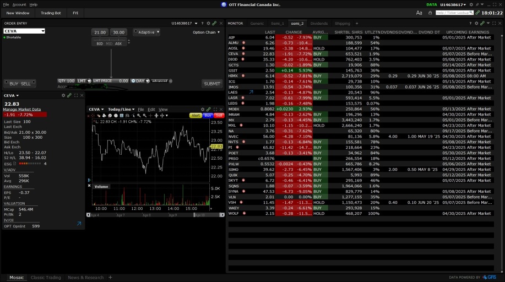This screenshot has height=282, width=505.
Task: Open Today/Line chart period dropdown
Action: click(121, 109)
